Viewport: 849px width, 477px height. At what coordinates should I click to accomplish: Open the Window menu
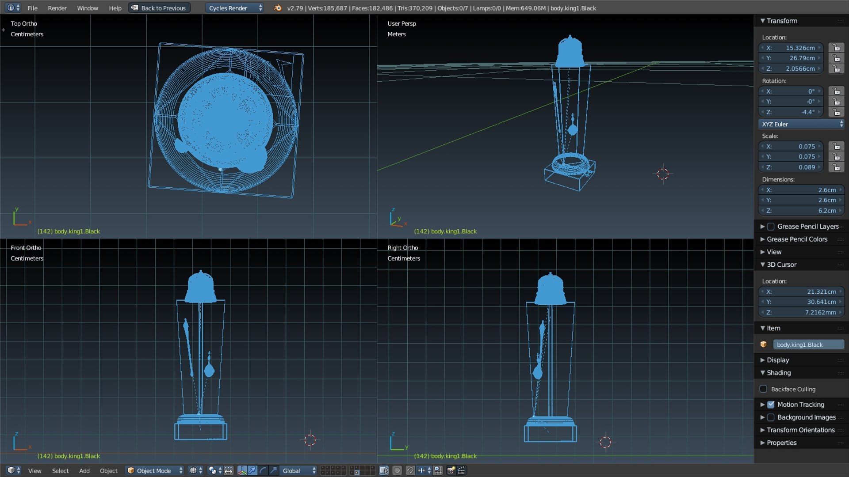coord(88,8)
